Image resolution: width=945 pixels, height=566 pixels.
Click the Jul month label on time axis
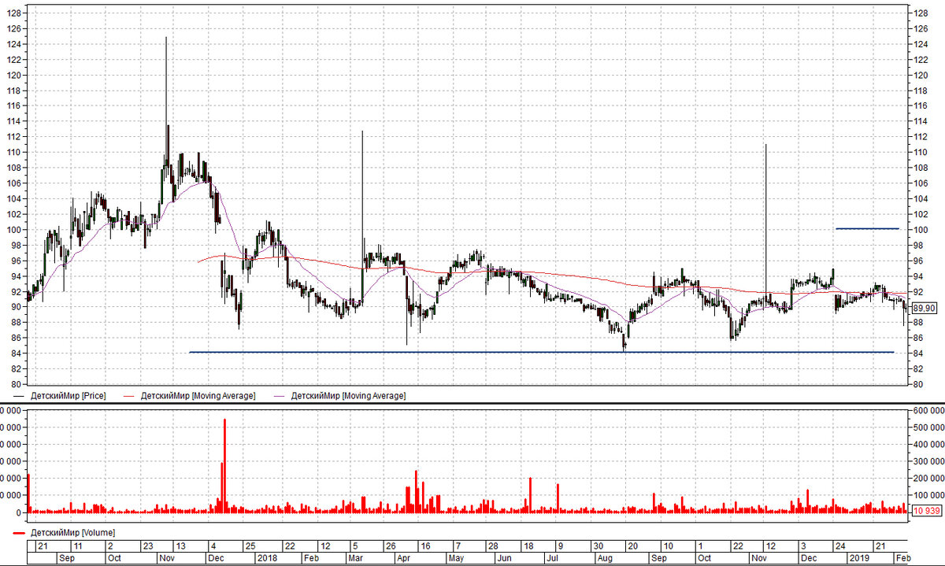click(552, 557)
